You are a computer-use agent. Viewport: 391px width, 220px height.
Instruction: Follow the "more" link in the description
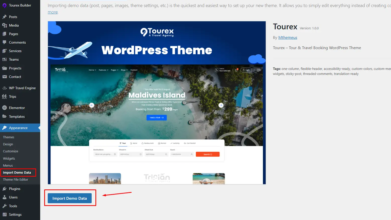[53, 12]
